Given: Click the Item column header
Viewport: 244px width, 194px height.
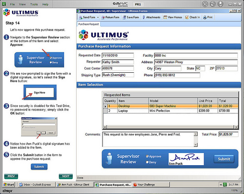Looking at the screenshot, I should [x=133, y=101].
